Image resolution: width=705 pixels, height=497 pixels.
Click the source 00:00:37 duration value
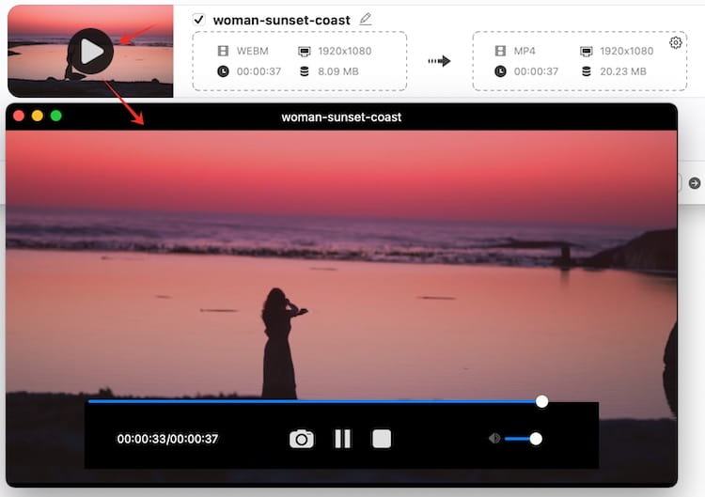pos(259,71)
